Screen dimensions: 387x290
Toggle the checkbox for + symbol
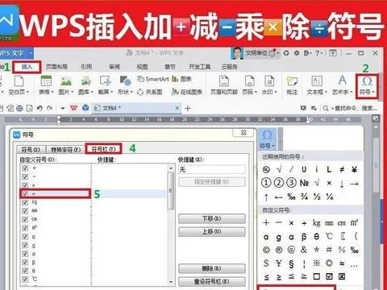25,168
